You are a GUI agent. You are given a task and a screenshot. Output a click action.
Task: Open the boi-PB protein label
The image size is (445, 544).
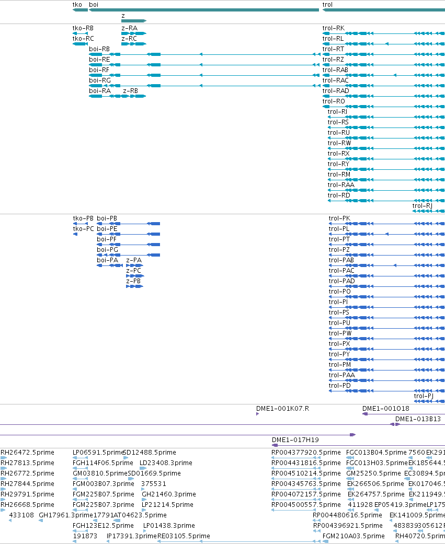pyautogui.click(x=107, y=218)
